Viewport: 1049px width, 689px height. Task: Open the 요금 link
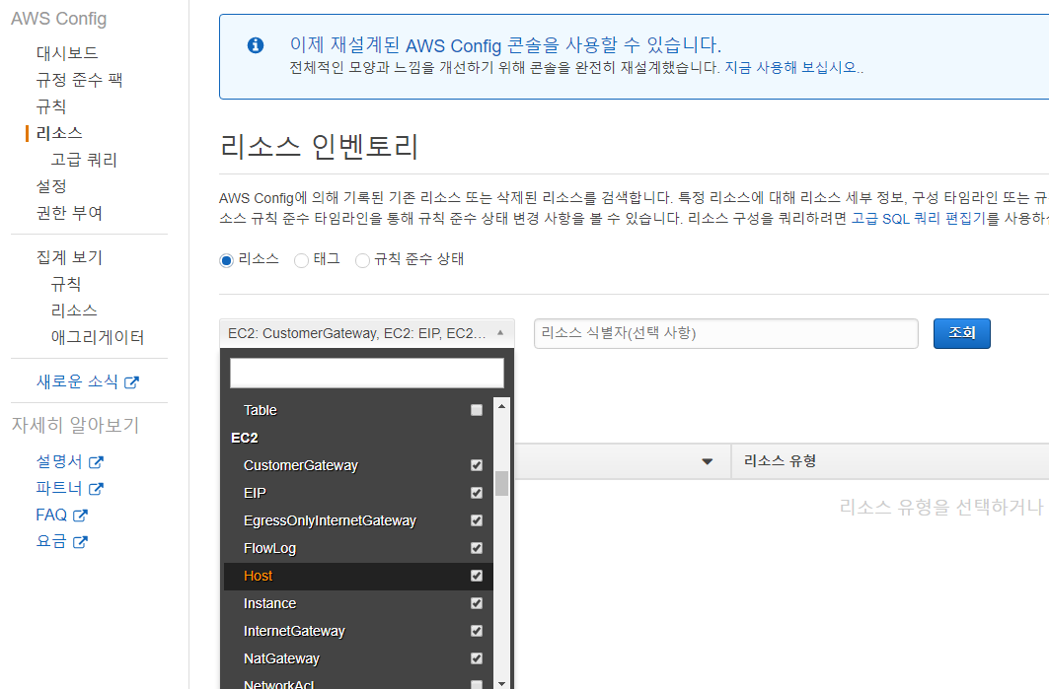(x=51, y=542)
